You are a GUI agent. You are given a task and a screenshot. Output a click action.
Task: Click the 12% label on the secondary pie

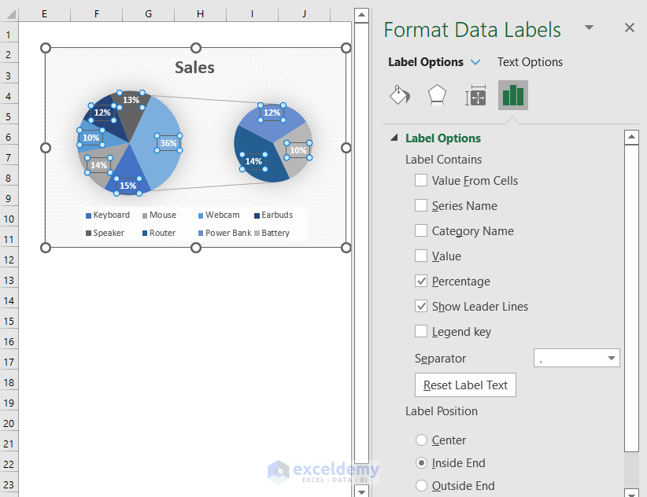[x=272, y=112]
